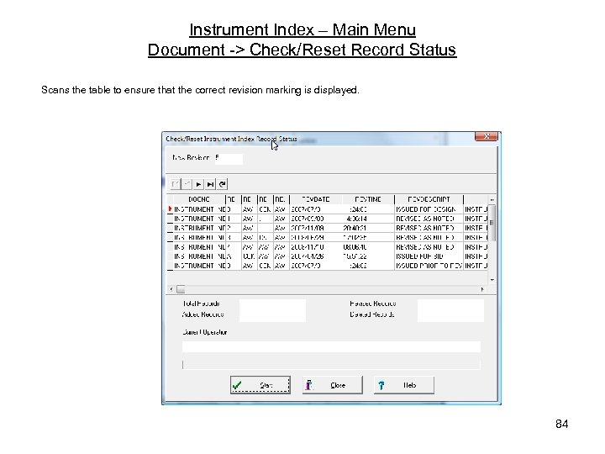This screenshot has height=454, width=605.
Task: Click the Revised/Deleted Records value box
Action: pyautogui.click(x=450, y=310)
